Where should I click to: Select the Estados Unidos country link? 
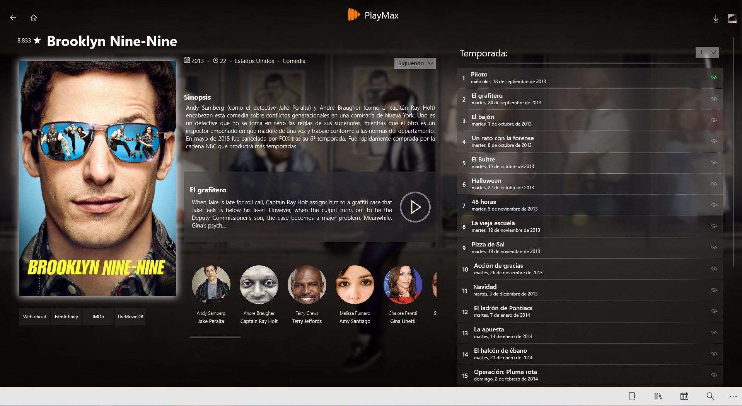254,61
